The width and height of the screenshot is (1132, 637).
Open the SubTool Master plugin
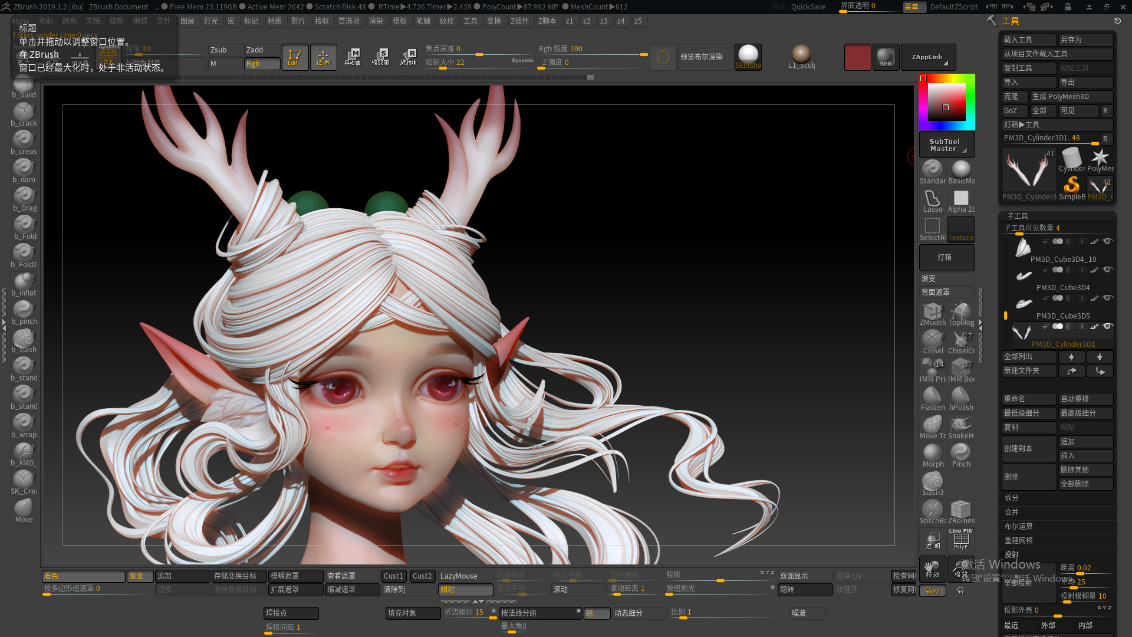(x=946, y=145)
